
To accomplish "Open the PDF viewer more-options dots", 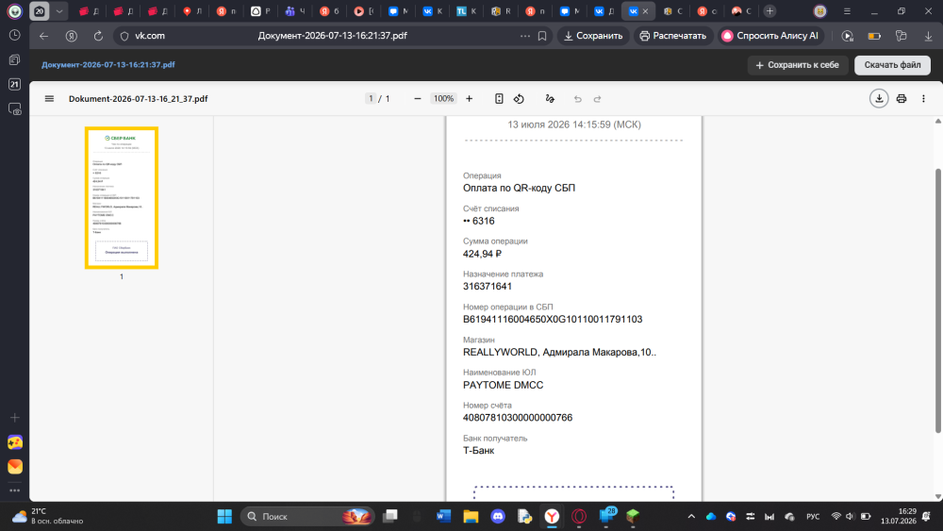I will 923,99.
